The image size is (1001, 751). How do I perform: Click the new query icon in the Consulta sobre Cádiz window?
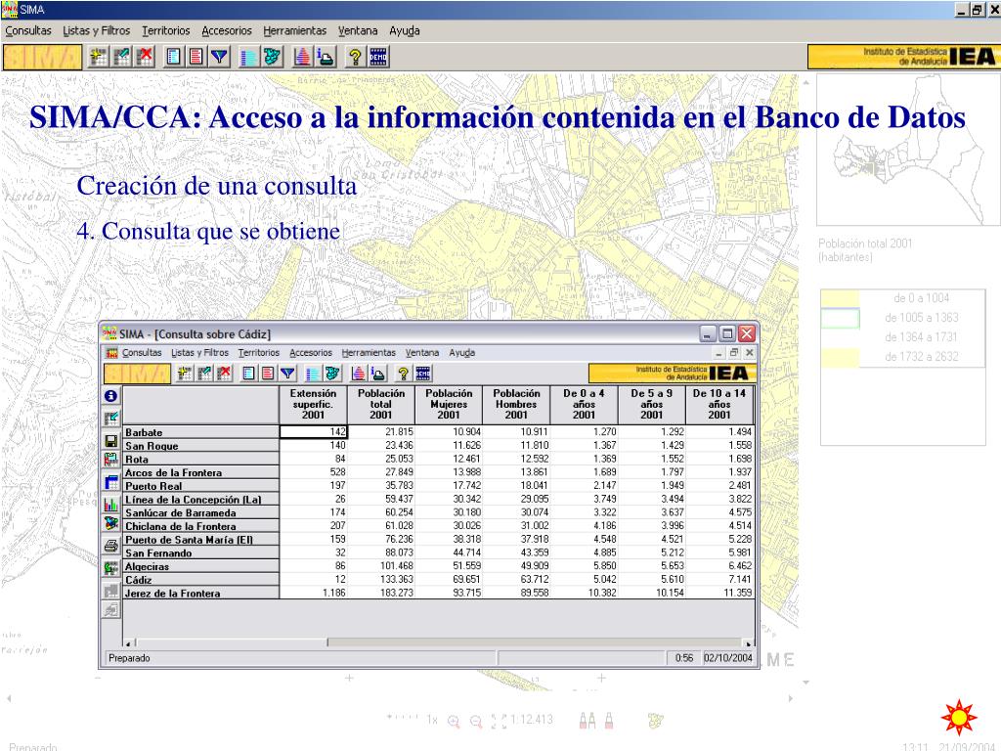185,374
